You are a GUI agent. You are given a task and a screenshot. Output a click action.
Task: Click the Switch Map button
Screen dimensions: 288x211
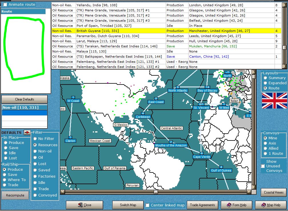128,205
